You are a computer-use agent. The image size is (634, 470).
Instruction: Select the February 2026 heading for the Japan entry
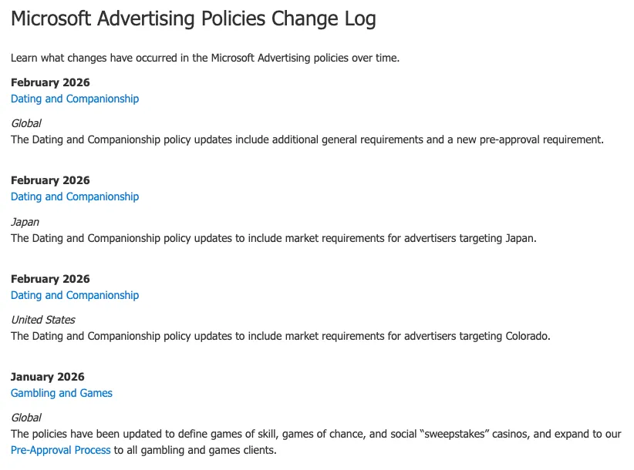click(x=50, y=180)
